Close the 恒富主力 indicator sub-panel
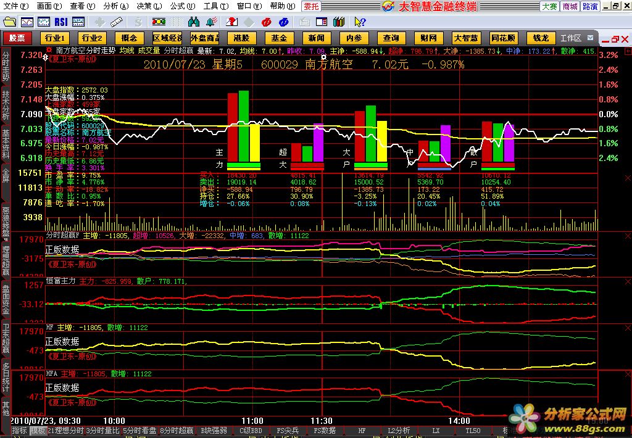 [628, 282]
